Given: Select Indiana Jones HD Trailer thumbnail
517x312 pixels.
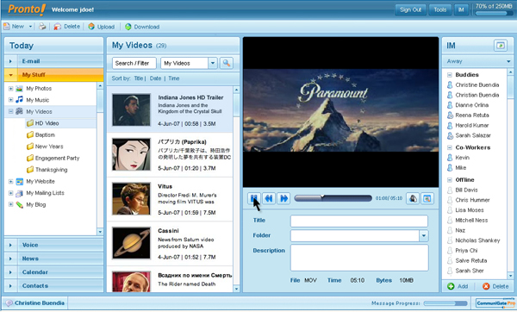Looking at the screenshot, I should point(131,109).
